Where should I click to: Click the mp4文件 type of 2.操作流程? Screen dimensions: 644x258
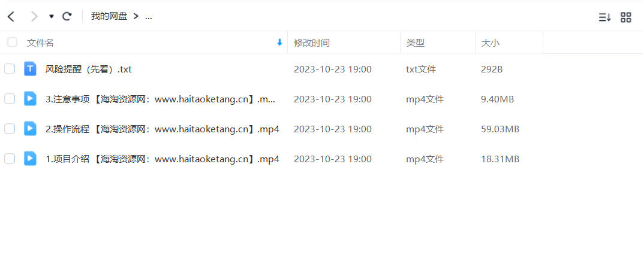pos(425,129)
